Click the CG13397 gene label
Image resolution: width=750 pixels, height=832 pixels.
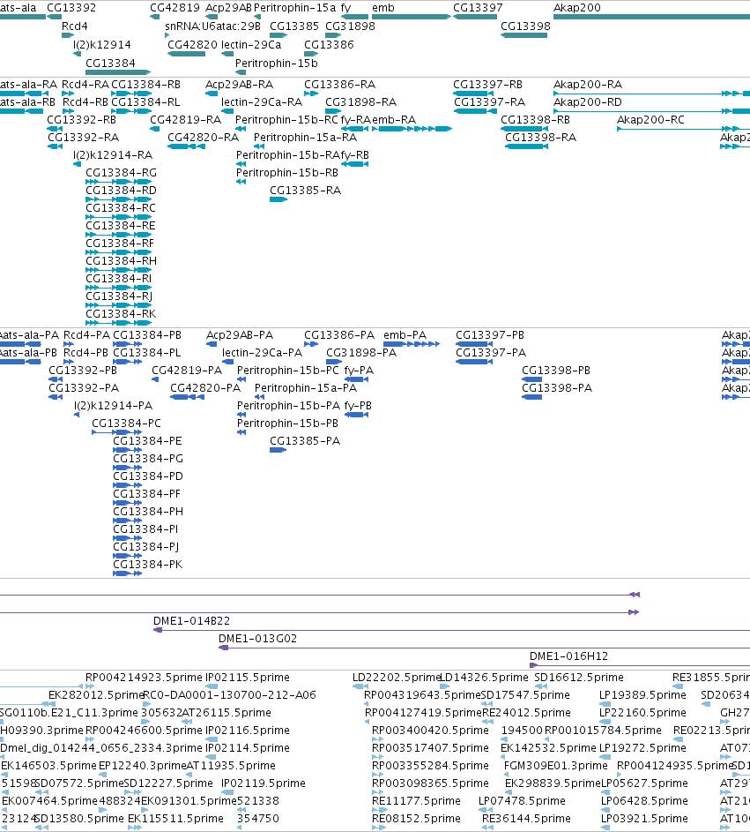click(478, 8)
